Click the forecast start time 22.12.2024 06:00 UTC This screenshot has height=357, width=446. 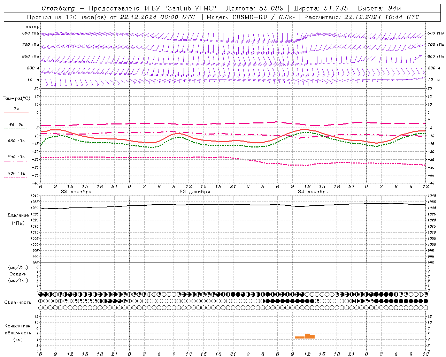coord(157,17)
